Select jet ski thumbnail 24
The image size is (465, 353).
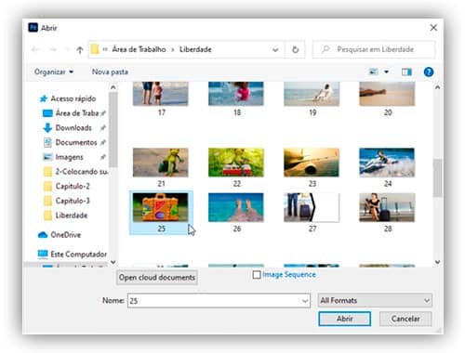(387, 163)
